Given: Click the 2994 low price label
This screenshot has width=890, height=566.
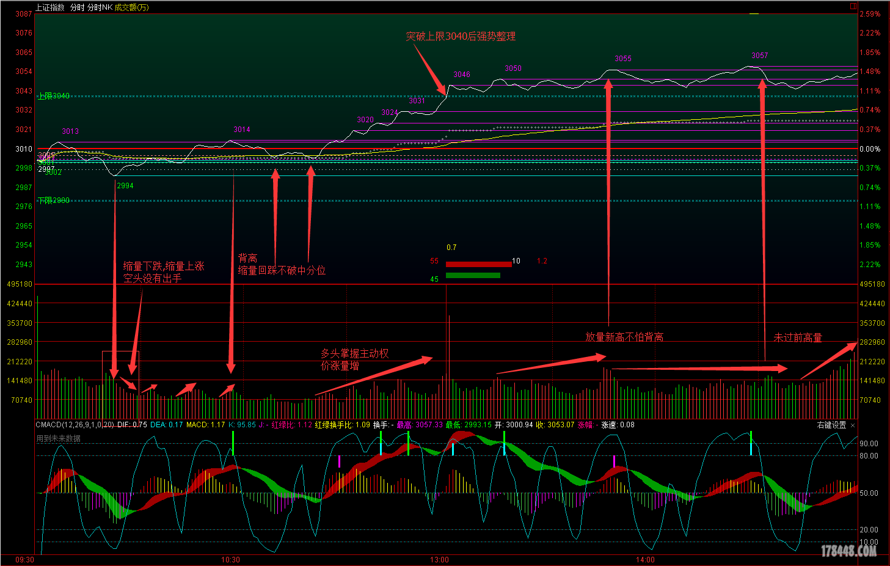Looking at the screenshot, I should [125, 186].
